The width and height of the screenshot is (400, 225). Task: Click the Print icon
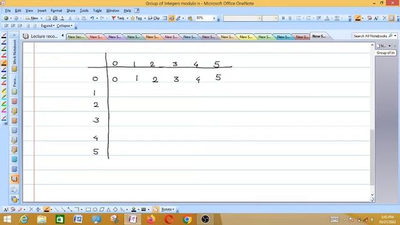tap(55, 18)
